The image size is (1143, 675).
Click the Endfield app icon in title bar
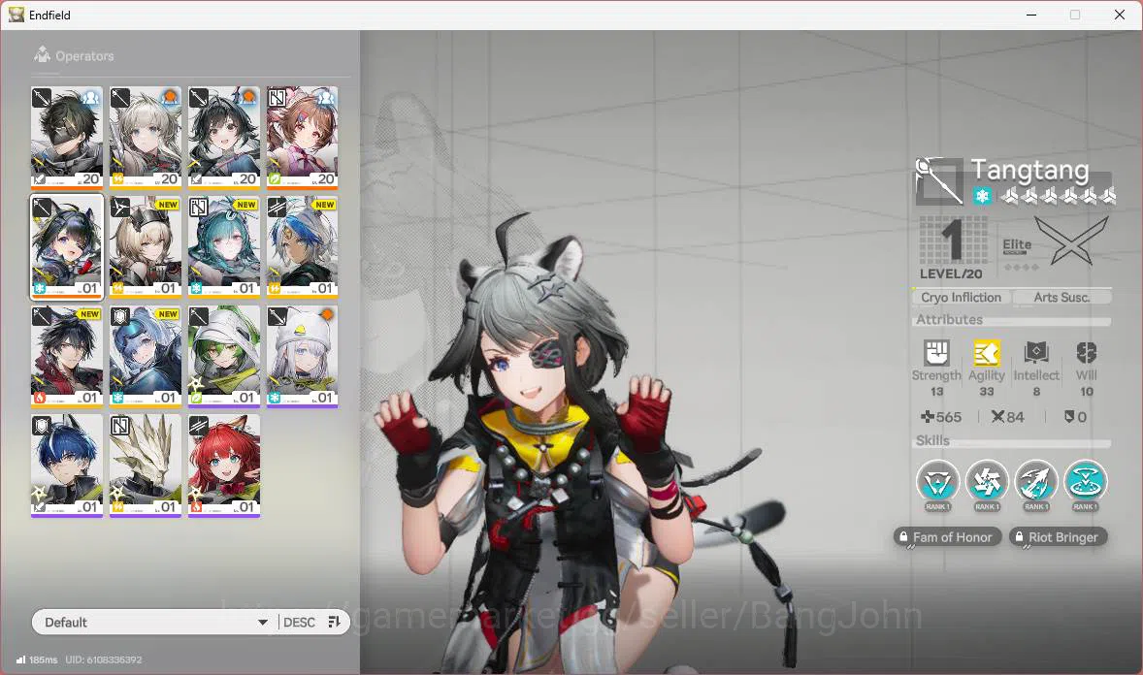[x=16, y=15]
